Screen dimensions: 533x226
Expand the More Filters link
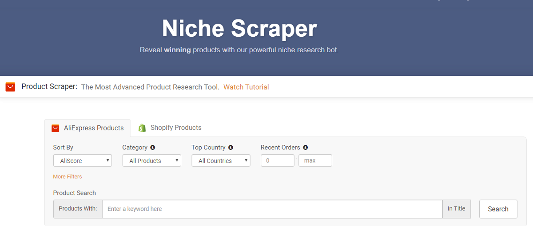pyautogui.click(x=68, y=176)
